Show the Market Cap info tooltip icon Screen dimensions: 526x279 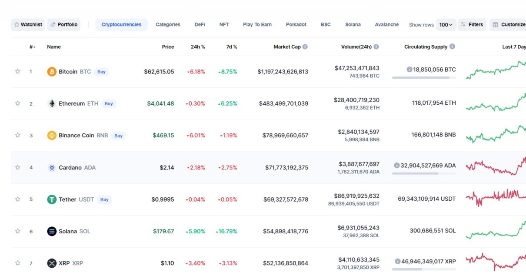[x=305, y=46]
